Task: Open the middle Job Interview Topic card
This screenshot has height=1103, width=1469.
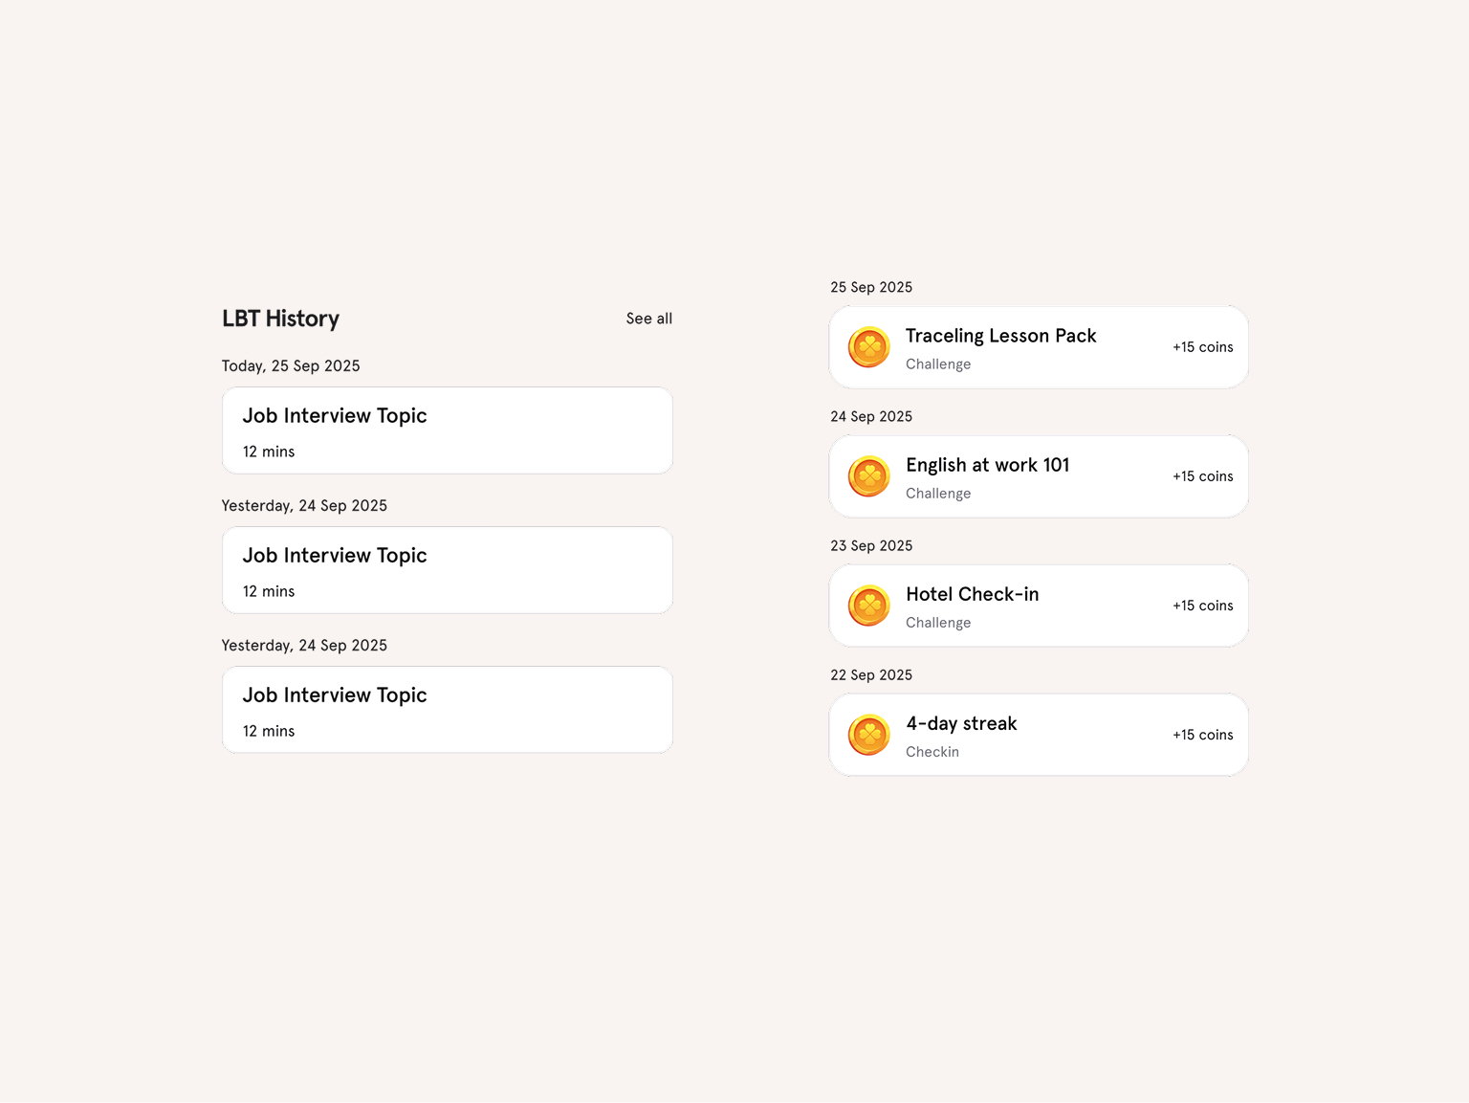Action: tap(447, 570)
